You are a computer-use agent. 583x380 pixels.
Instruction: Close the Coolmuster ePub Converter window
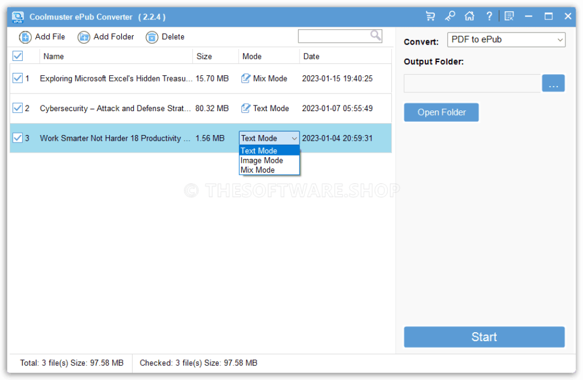click(x=568, y=17)
